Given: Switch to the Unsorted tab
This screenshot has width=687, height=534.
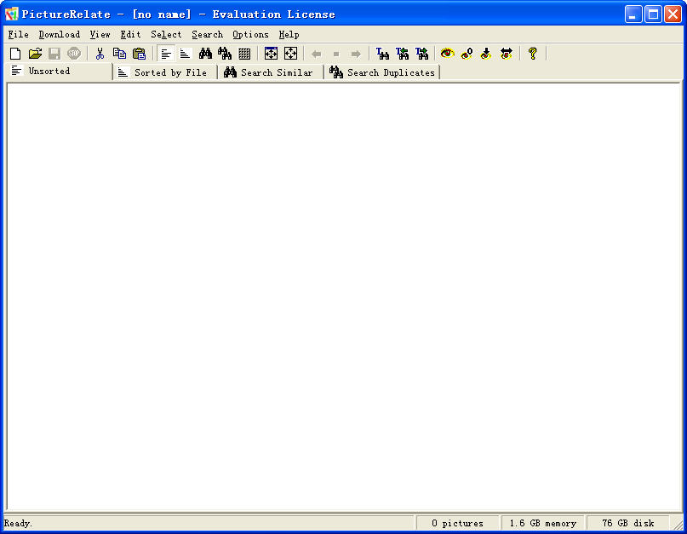Looking at the screenshot, I should pos(60,71).
